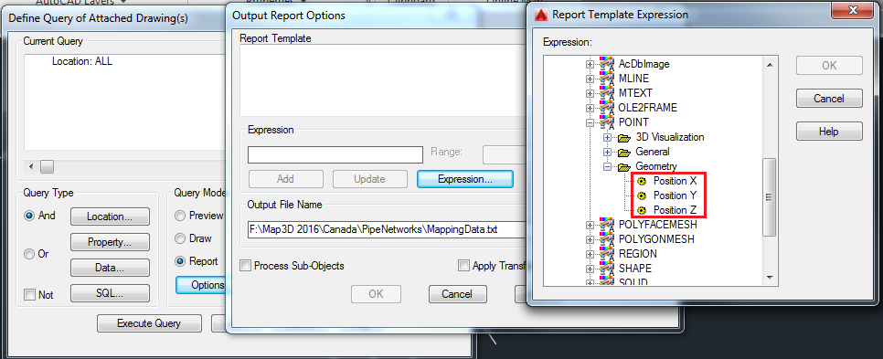Click Cancel in Report Template Expression
The image size is (883, 359).
[x=829, y=99]
